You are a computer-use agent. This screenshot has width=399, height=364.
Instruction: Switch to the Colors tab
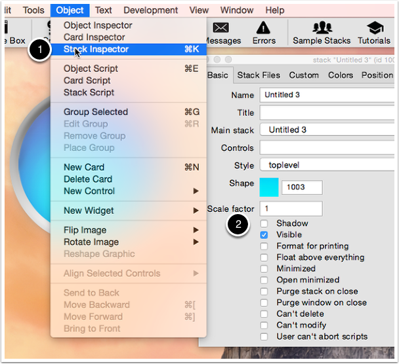coord(341,75)
